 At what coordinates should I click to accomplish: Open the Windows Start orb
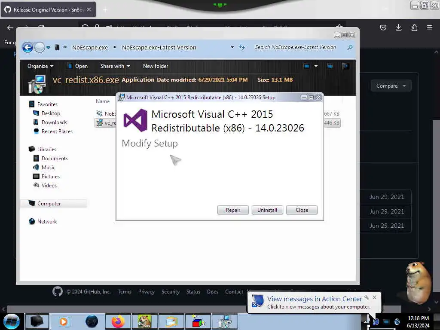point(12,321)
